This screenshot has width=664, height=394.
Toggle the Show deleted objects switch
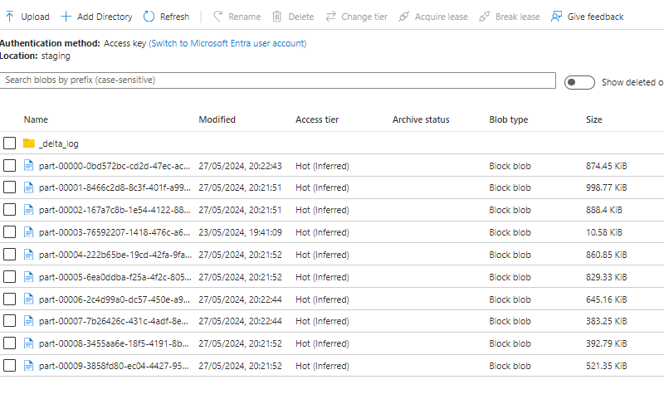(x=579, y=82)
